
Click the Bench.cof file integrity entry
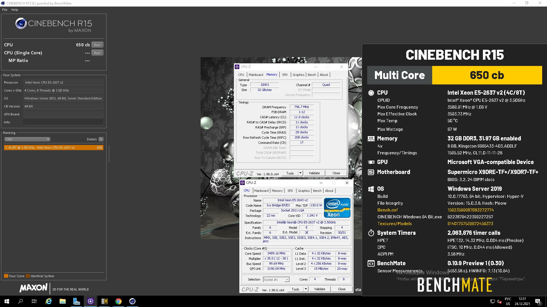click(387, 210)
